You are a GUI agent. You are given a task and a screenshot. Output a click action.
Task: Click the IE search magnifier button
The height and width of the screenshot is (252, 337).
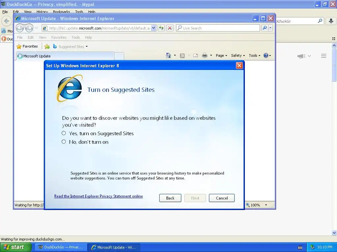[x=265, y=28]
